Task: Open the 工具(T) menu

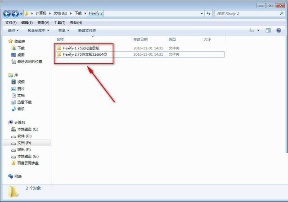Action: pos(59,23)
